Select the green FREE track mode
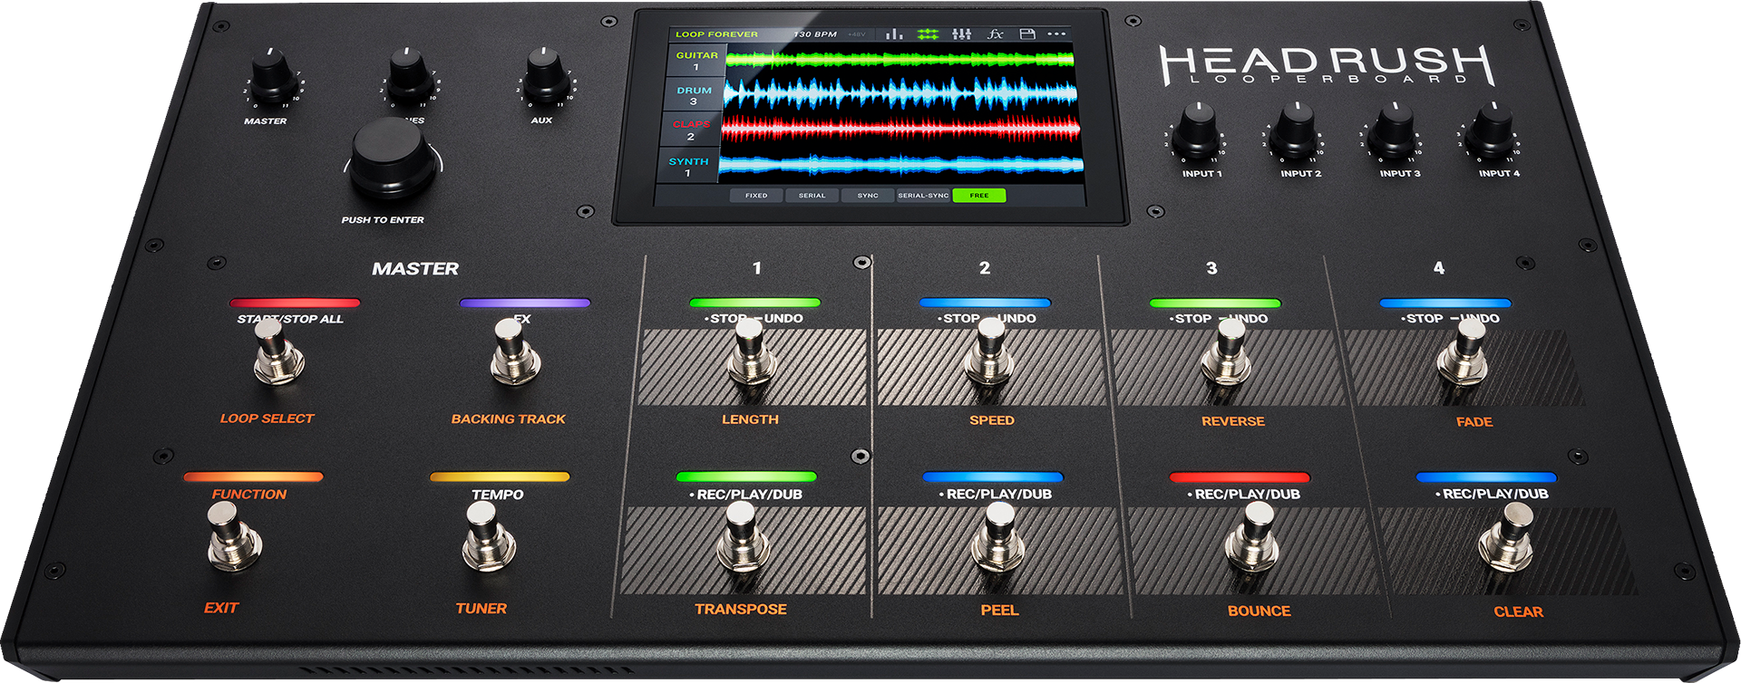The height and width of the screenshot is (683, 1741). [979, 196]
